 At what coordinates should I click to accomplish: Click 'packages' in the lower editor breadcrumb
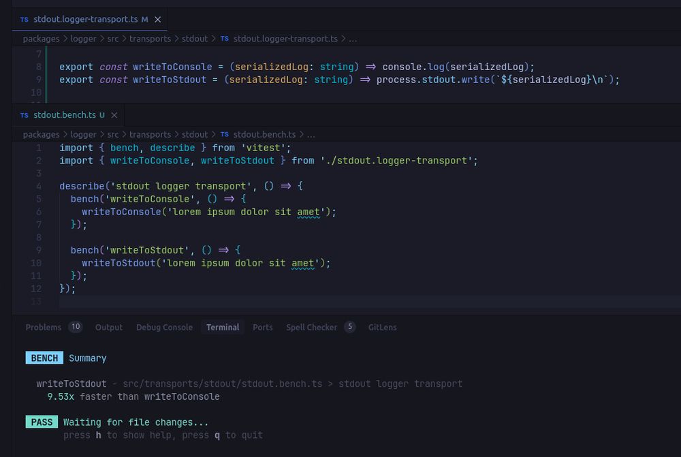click(x=42, y=134)
